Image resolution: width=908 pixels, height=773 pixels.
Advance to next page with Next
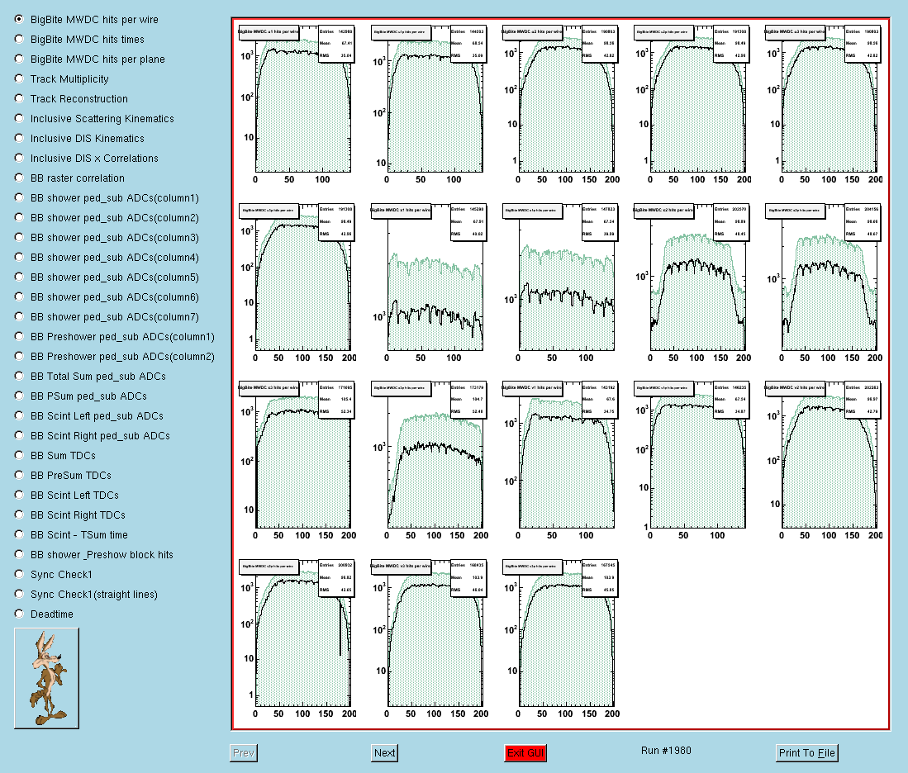pos(384,752)
